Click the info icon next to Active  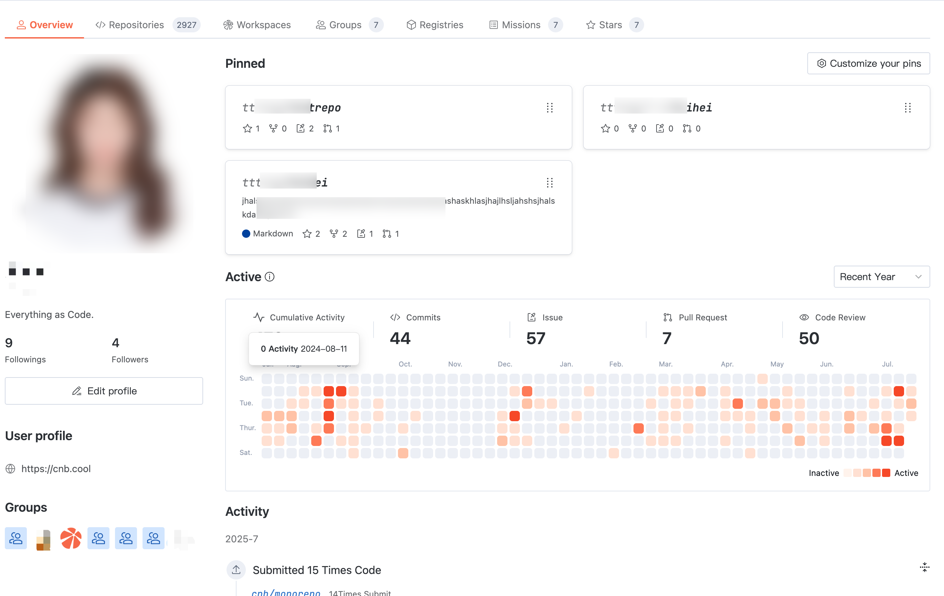269,277
